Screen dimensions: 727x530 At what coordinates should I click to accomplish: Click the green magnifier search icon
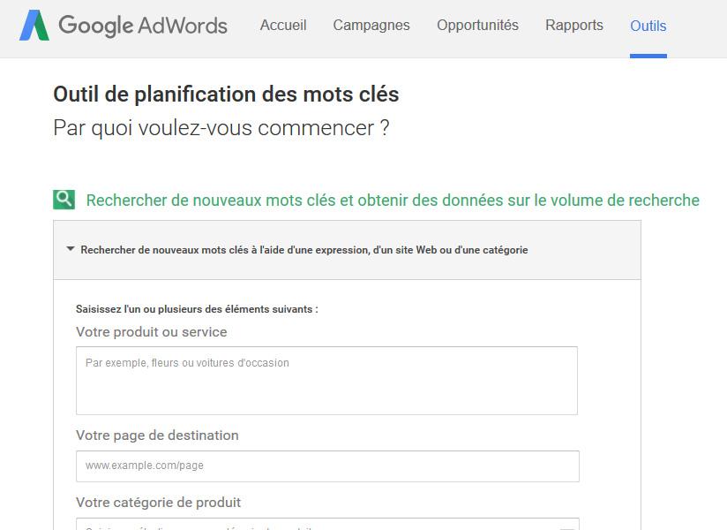coord(64,200)
